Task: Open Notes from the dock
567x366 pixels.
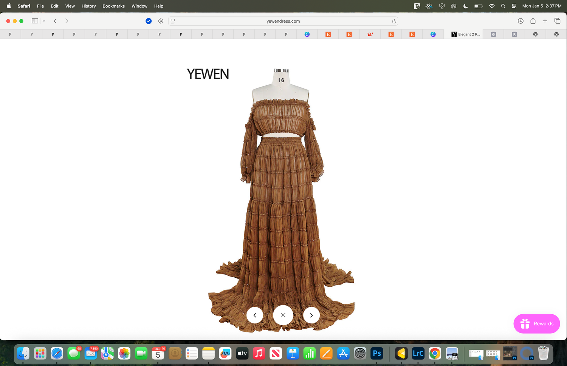Action: [208, 354]
